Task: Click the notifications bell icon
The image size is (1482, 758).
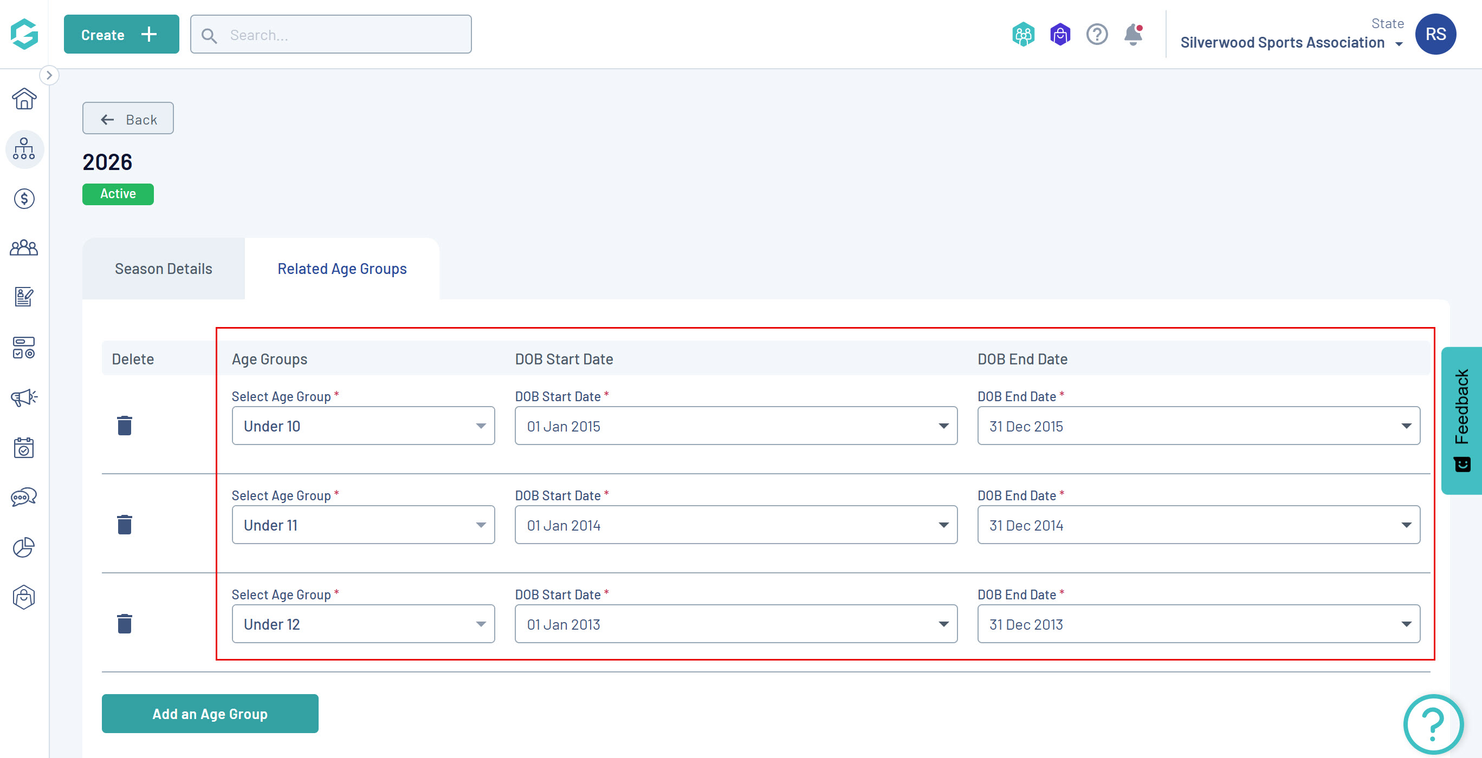Action: [x=1133, y=35]
